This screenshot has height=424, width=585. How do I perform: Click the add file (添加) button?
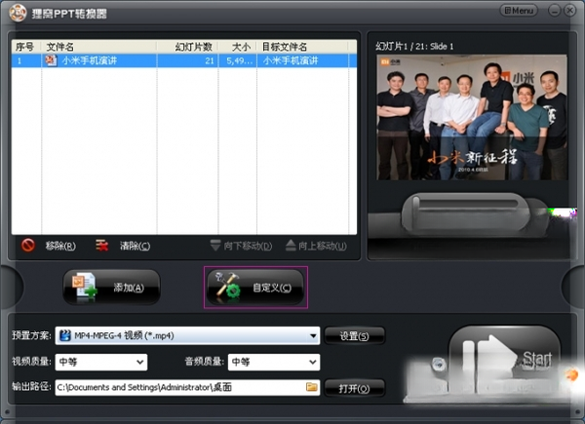111,288
